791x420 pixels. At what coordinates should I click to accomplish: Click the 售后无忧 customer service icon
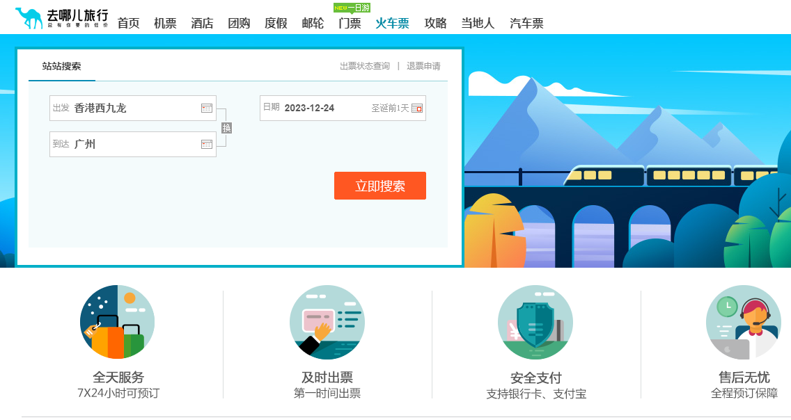744,323
